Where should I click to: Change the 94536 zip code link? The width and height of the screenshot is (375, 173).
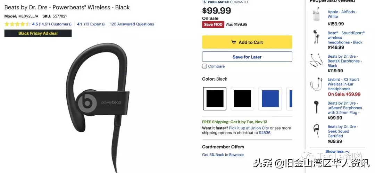(x=265, y=133)
